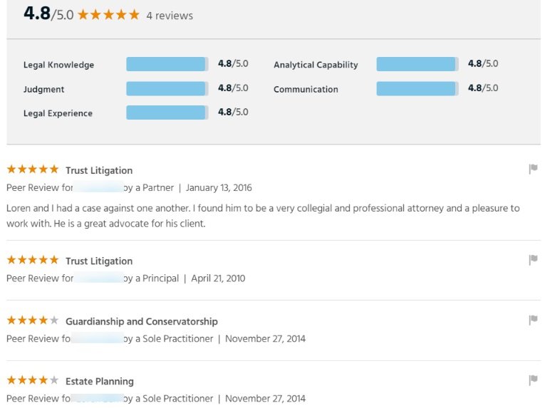Click the Judgment rating bar

(x=167, y=88)
